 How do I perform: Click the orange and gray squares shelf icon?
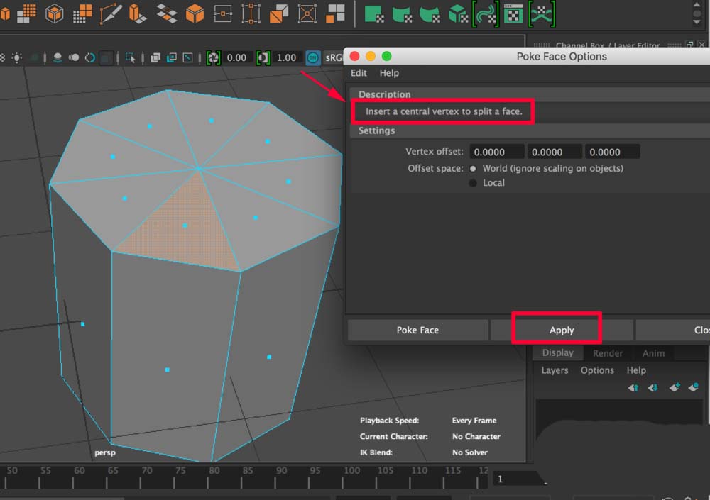pyautogui.click(x=336, y=13)
